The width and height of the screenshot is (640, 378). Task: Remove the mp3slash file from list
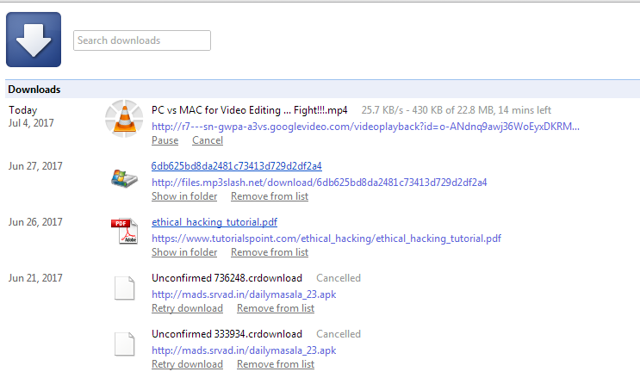pyautogui.click(x=270, y=196)
